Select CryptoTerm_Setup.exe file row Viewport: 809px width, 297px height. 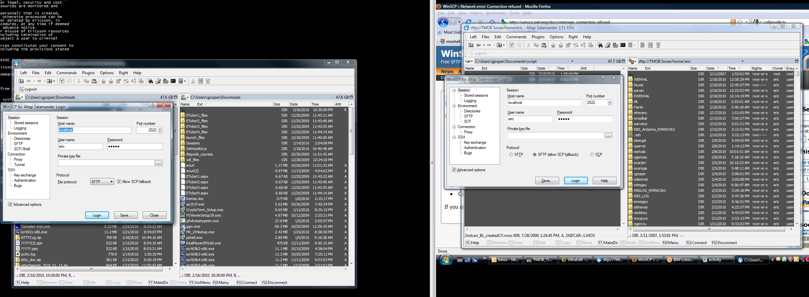(265, 210)
